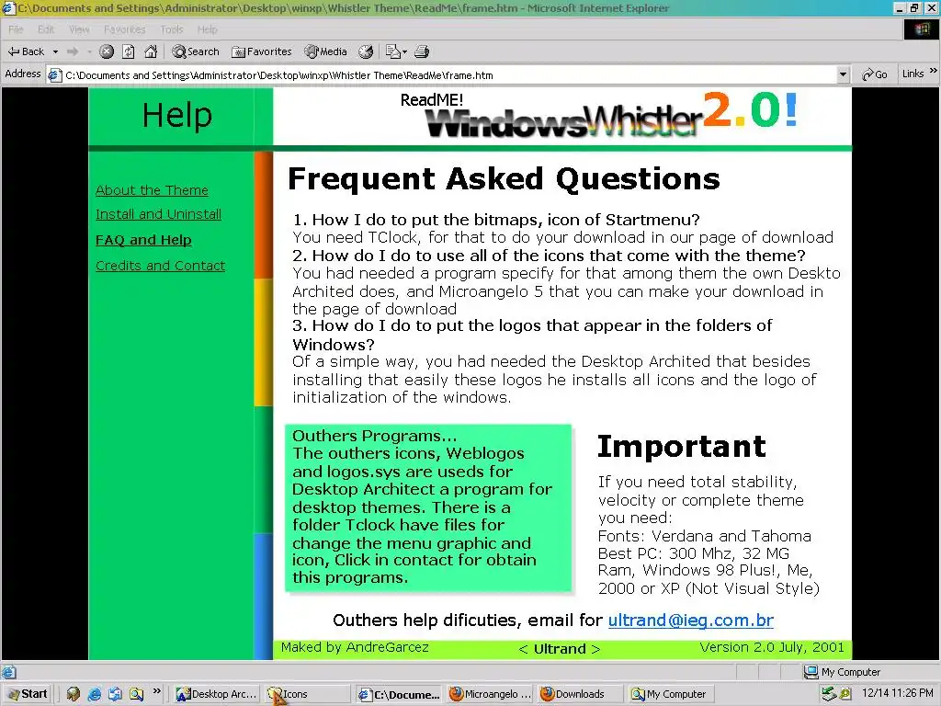
Task: Click the folder search quick launch icon
Action: click(x=137, y=694)
